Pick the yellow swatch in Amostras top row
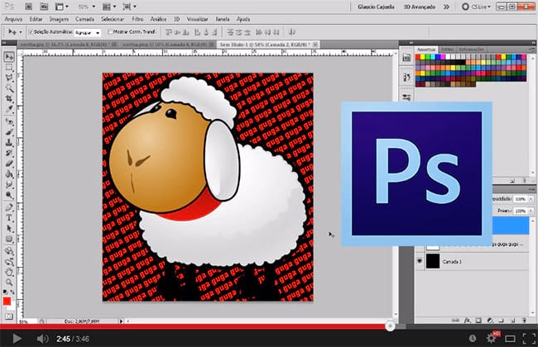The image size is (538, 347). pyautogui.click(x=423, y=57)
